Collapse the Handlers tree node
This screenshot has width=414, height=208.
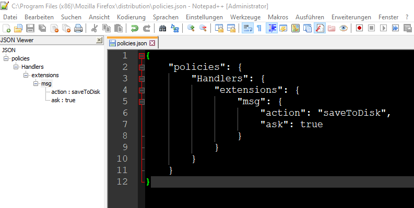click(16, 67)
